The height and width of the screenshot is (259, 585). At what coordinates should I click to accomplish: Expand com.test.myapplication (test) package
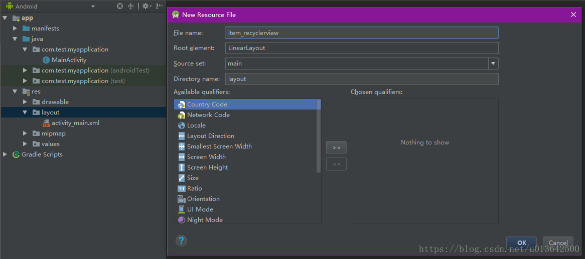[x=25, y=80]
